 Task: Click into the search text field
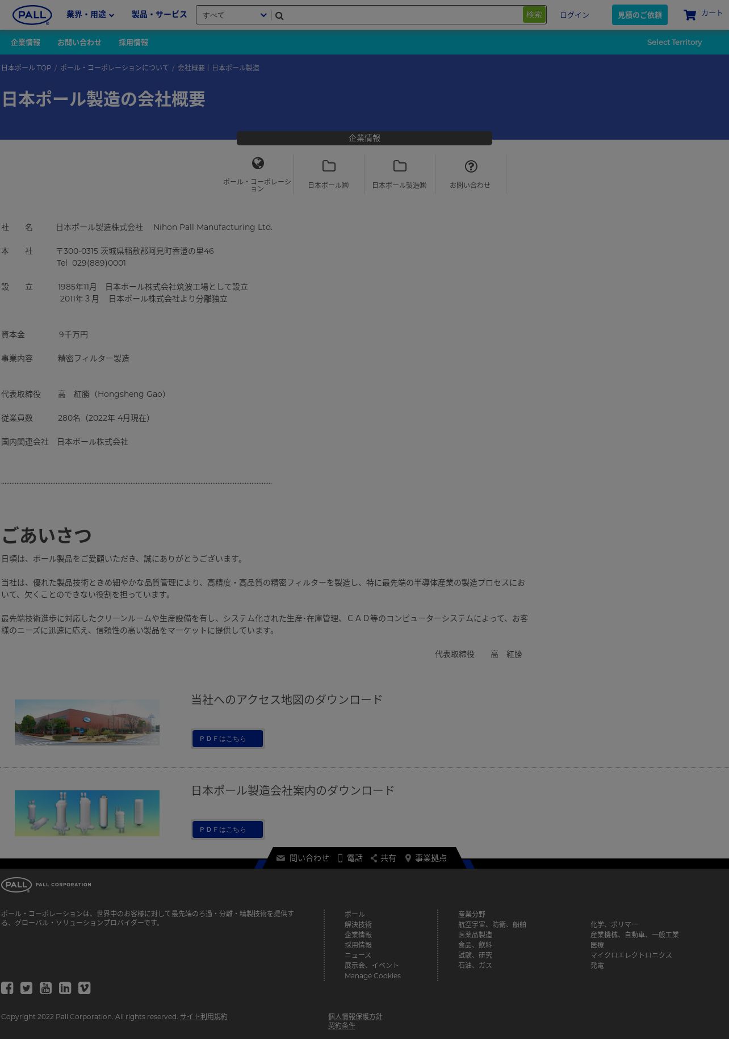pos(403,15)
